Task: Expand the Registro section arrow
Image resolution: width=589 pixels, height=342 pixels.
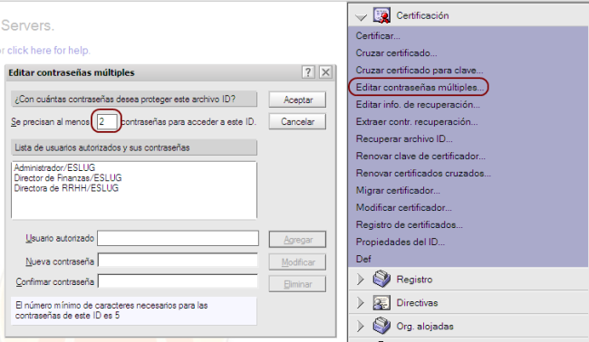Action: click(361, 280)
